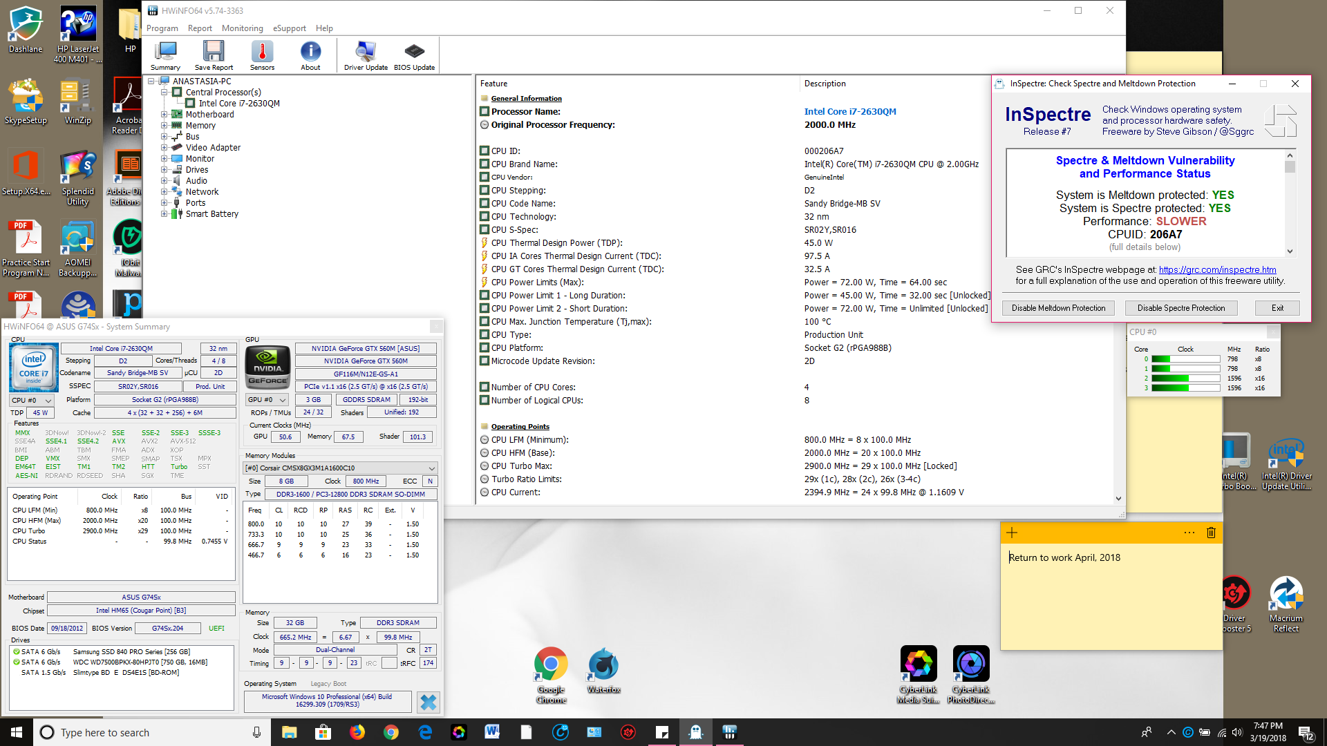Viewport: 1327px width, 746px height.
Task: Open the Help menu
Action: 324,28
